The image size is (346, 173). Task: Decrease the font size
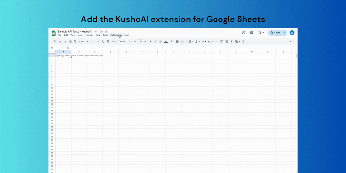(135, 41)
